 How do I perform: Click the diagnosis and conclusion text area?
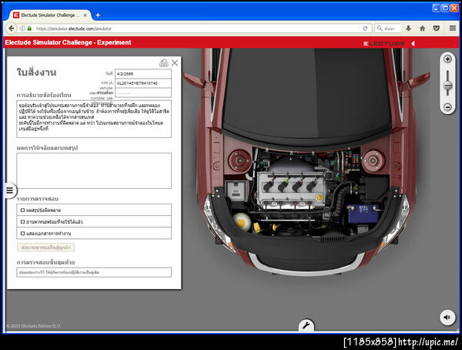click(94, 170)
